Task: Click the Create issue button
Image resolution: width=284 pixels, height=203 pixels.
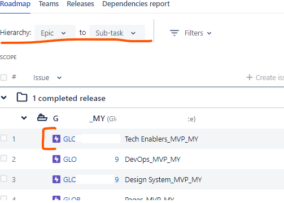Action: (x=265, y=77)
